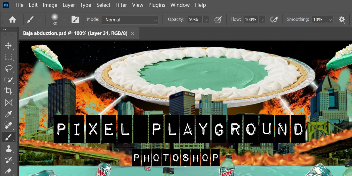Screen dimensions: 352x176
Task: Select the Eyedropper tool
Action: [x=8, y=114]
